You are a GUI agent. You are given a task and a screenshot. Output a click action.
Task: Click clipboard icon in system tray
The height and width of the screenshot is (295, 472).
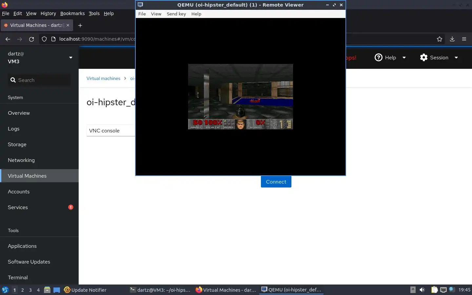434,290
